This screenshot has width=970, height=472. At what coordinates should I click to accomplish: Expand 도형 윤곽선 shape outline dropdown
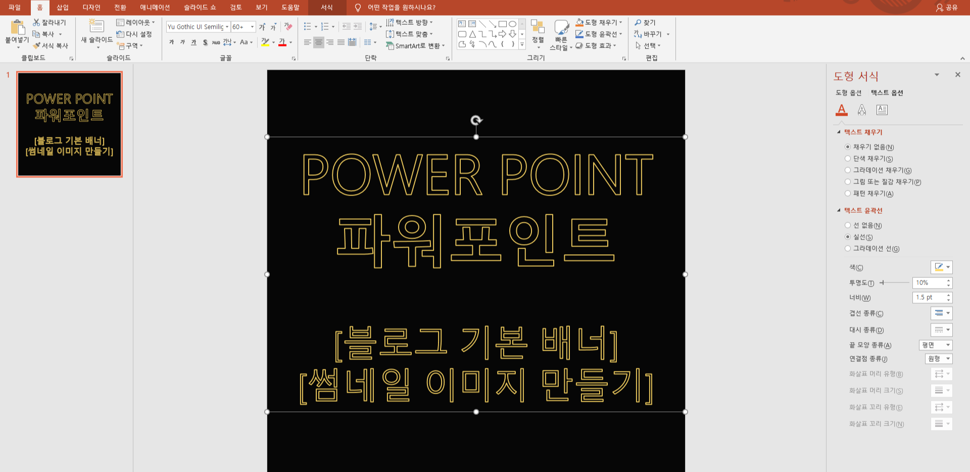pos(621,34)
